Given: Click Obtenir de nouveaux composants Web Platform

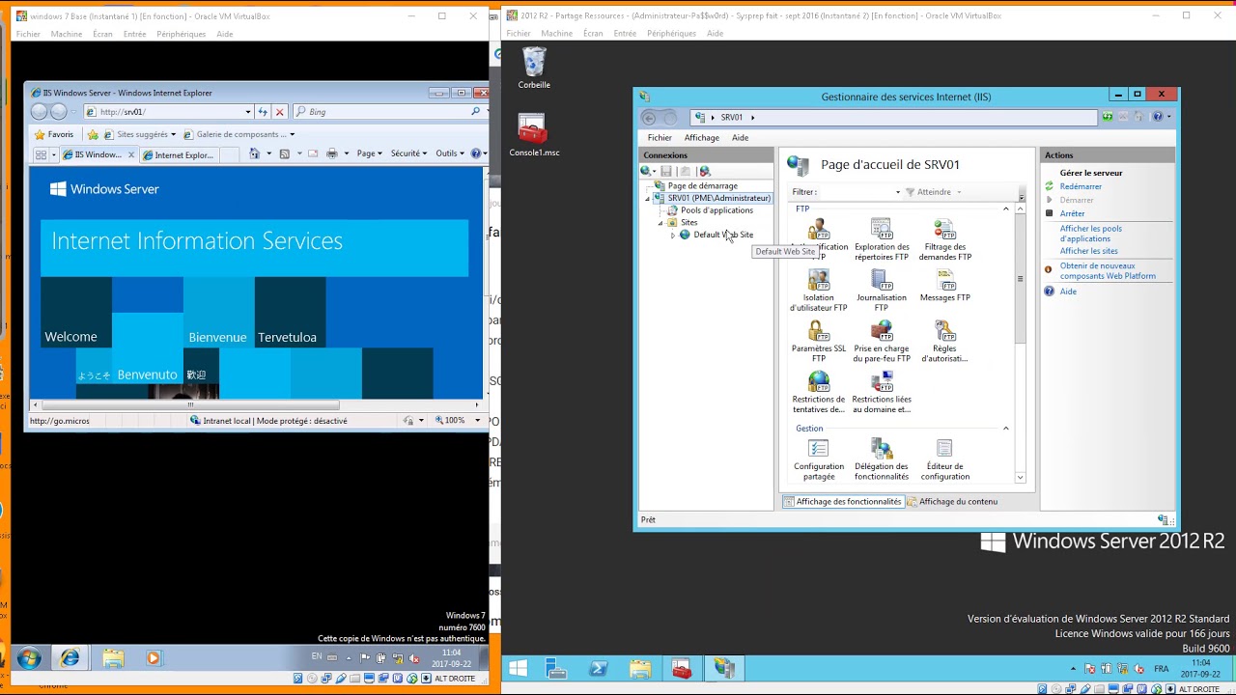Looking at the screenshot, I should point(1108,271).
